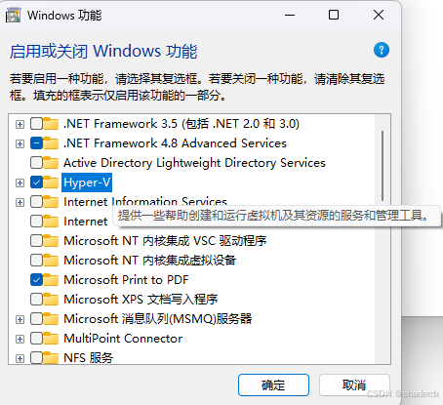The height and width of the screenshot is (405, 443).
Task: Check the Microsoft NT 内核集成 VSC 驱动程序 box
Action: click(36, 241)
